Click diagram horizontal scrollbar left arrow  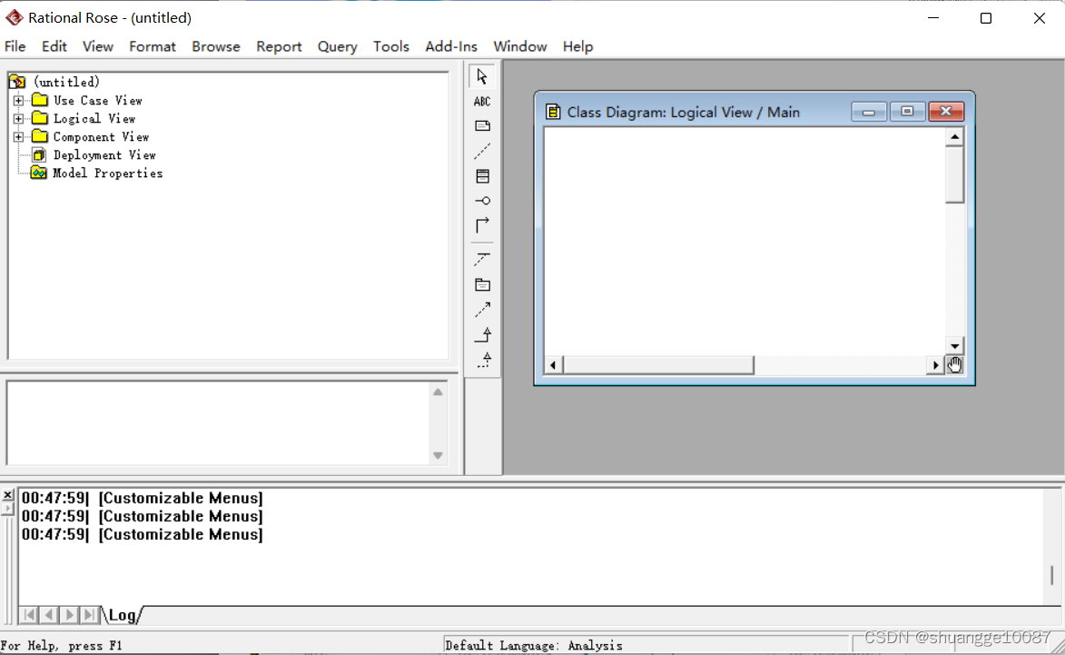click(x=553, y=365)
